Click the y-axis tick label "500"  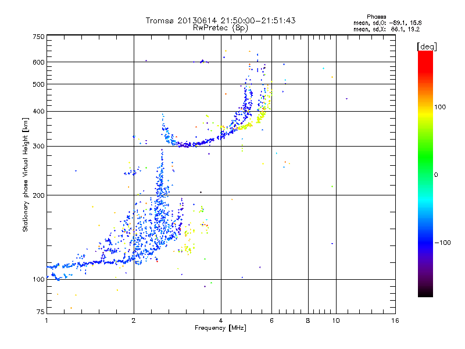point(39,84)
